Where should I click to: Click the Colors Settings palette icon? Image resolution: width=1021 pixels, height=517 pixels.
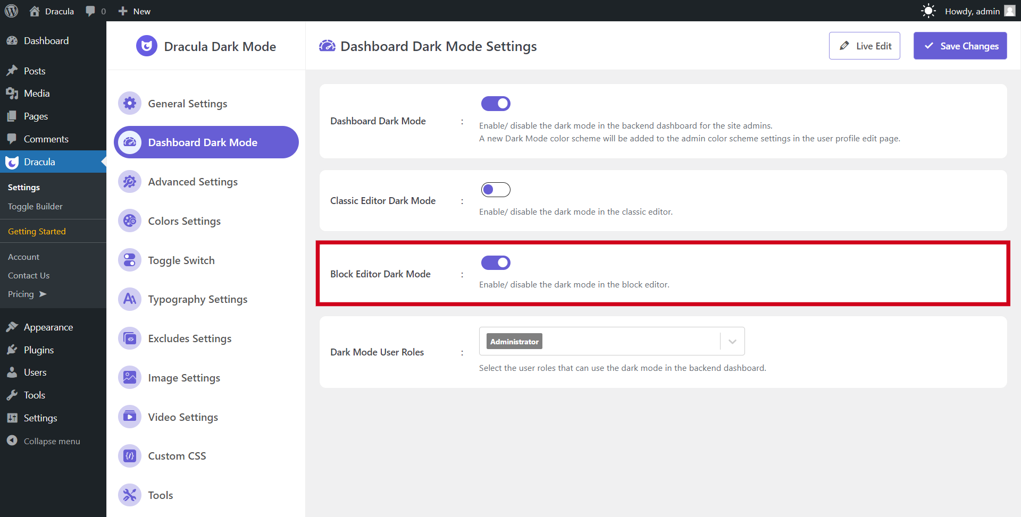130,221
